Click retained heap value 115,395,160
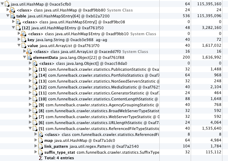228x161 pixels. [x=209, y=4]
